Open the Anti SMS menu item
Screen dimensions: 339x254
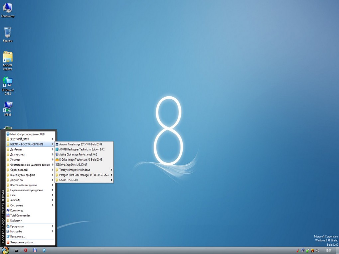click(30, 200)
